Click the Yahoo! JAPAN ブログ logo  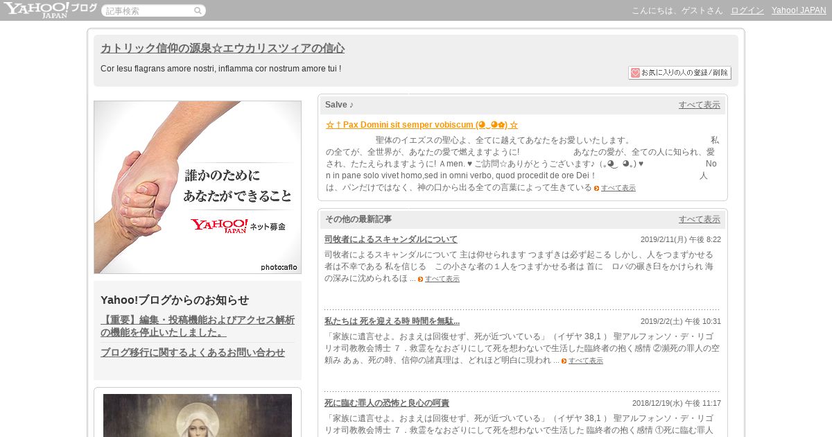[50, 10]
